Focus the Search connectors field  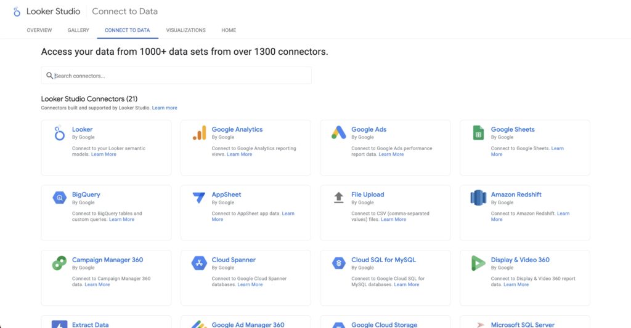(x=176, y=76)
